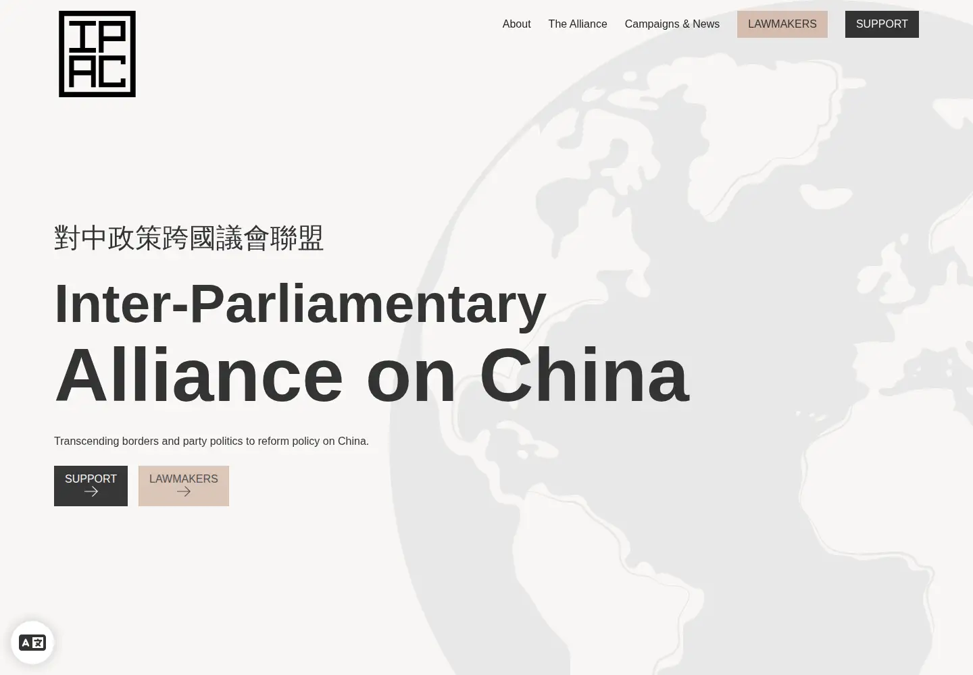
Task: Click the Alliance on China heading
Action: pos(372,375)
